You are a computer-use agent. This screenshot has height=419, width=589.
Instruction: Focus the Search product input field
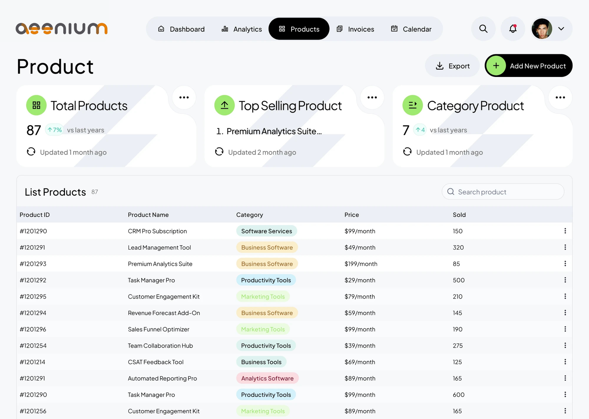tap(508, 192)
